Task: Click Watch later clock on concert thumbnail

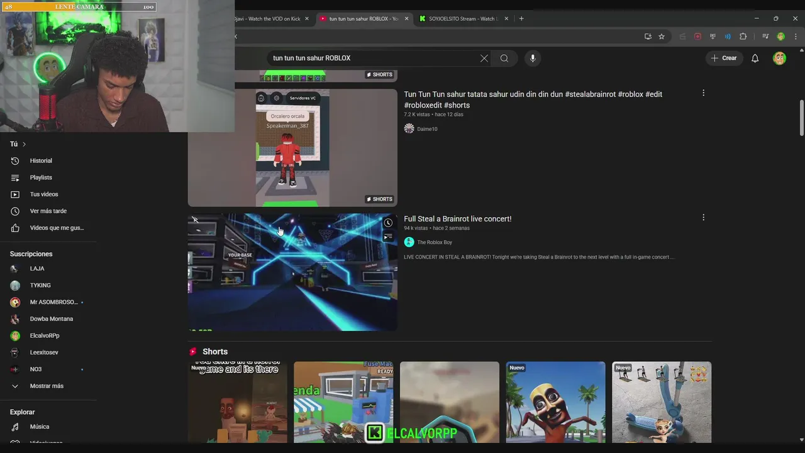Action: tap(388, 223)
